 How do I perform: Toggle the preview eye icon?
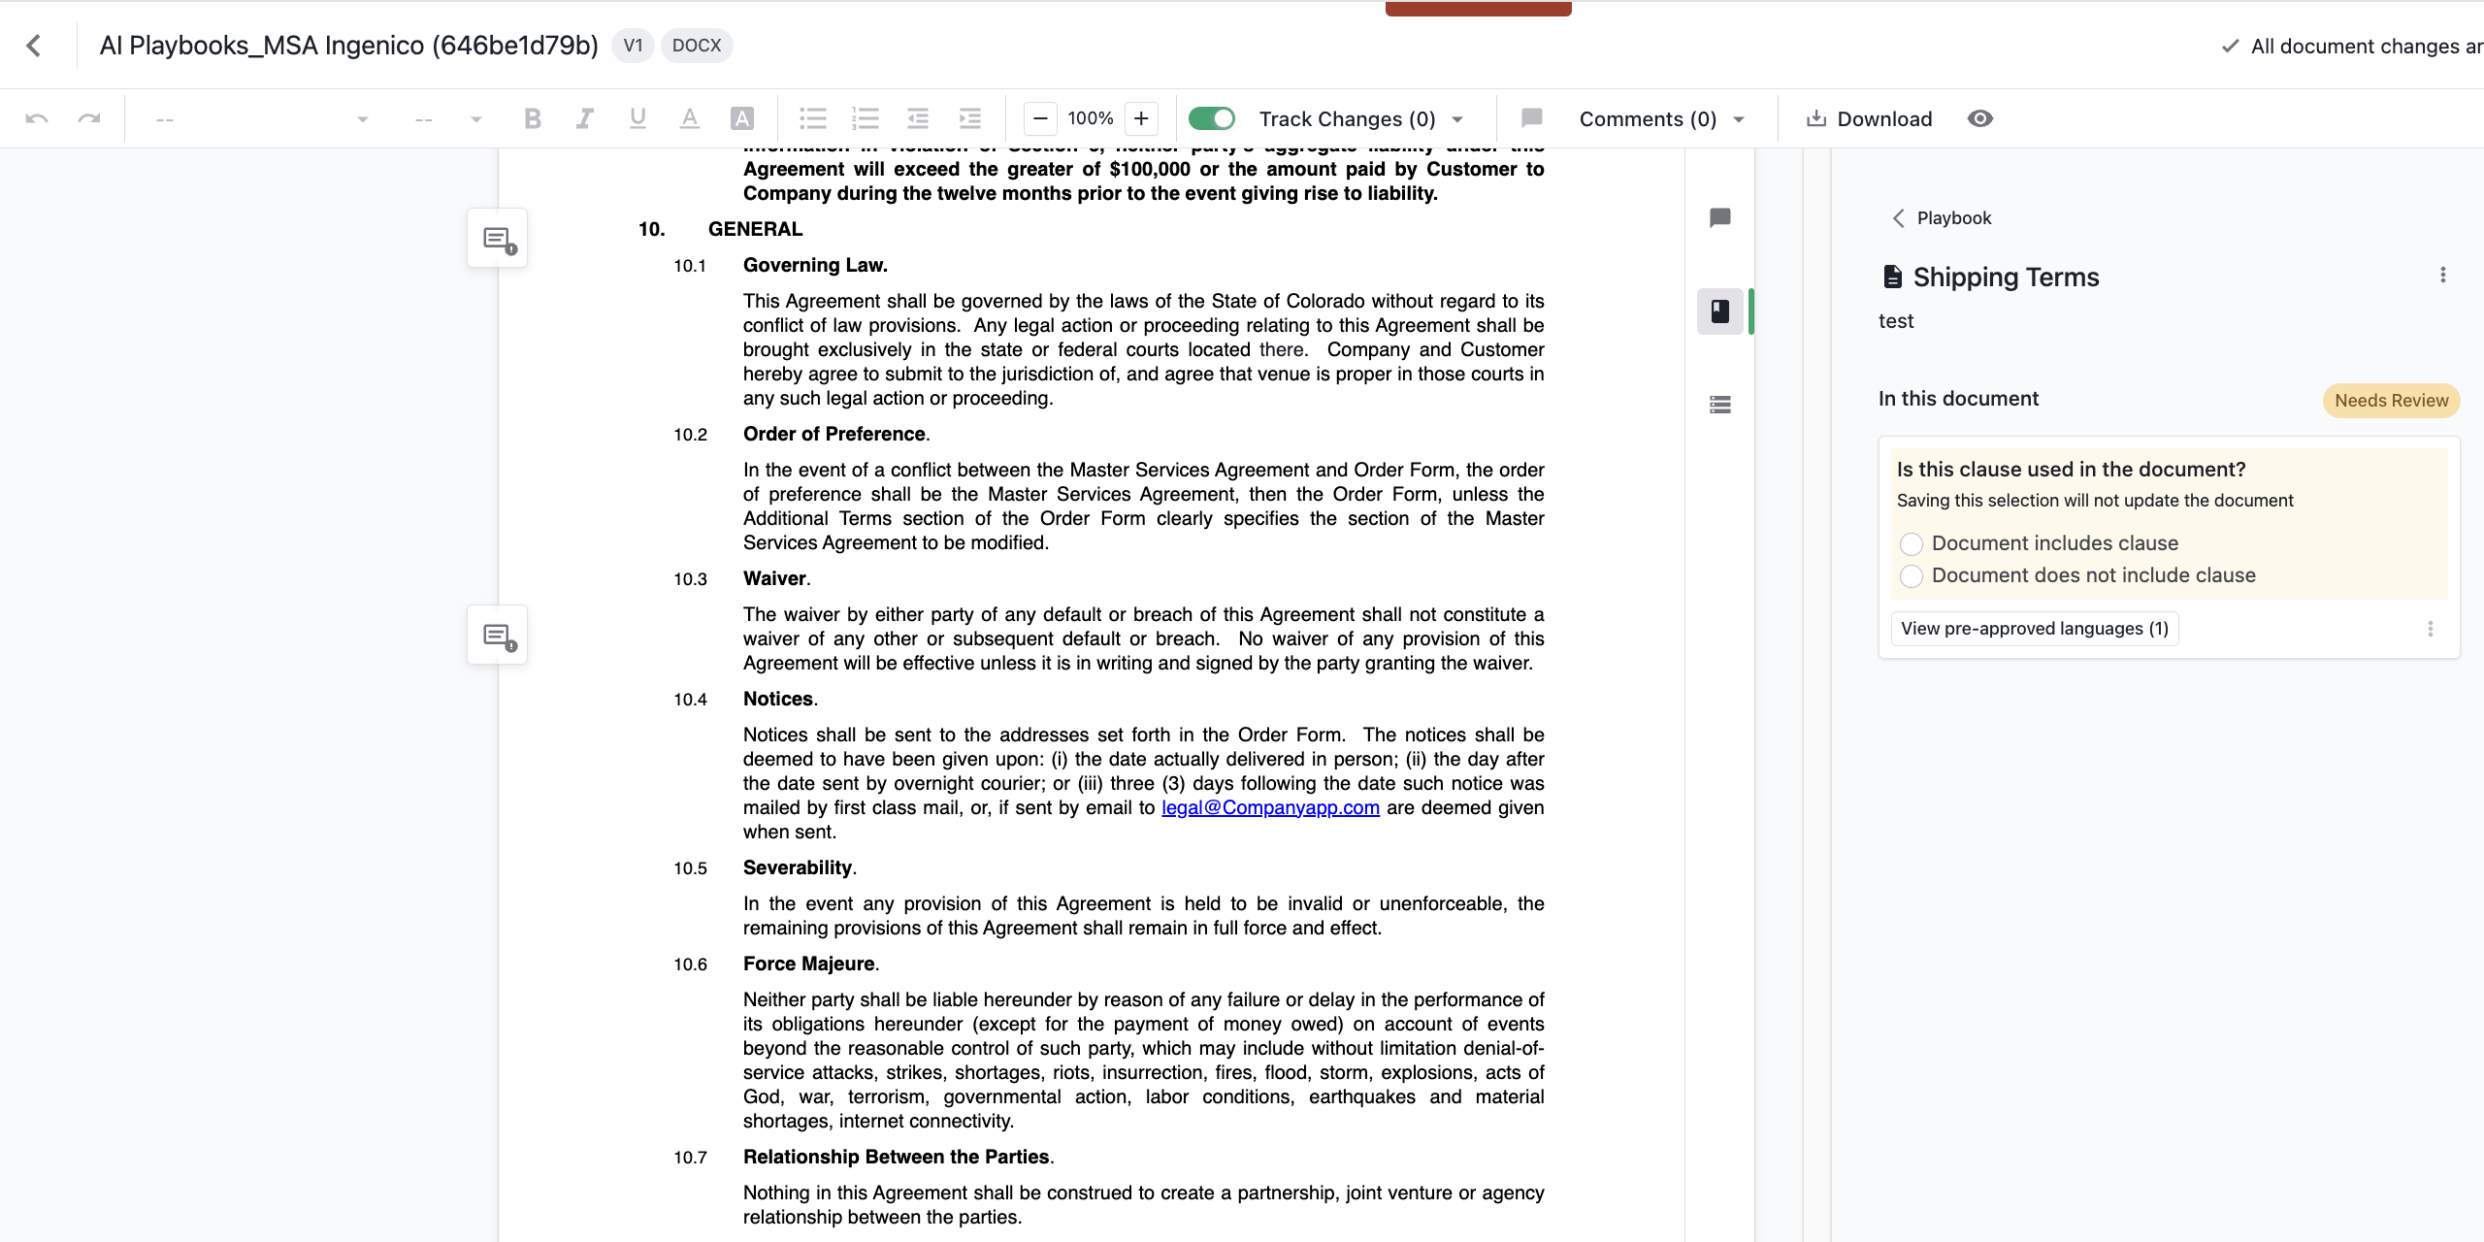click(1980, 118)
